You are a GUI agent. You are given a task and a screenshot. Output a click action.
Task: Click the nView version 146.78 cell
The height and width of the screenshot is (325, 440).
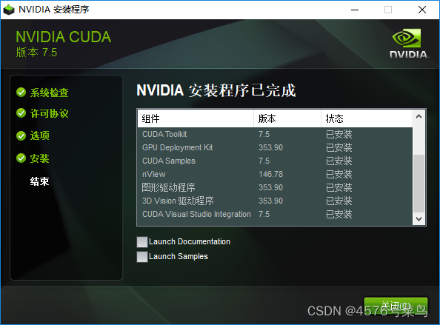(271, 174)
